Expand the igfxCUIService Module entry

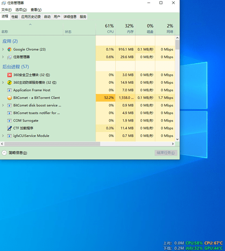tap(3, 136)
